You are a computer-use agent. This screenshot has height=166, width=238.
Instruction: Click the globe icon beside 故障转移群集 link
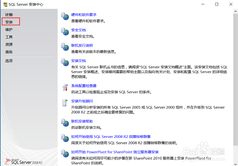point(65,138)
